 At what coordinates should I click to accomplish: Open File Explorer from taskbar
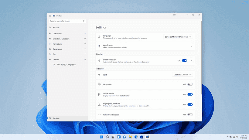coord(130,137)
